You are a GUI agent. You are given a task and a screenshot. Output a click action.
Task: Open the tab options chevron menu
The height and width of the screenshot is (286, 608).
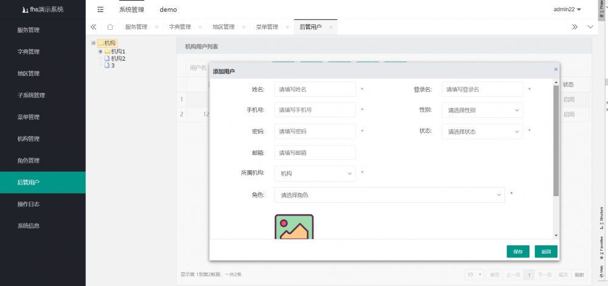[x=590, y=27]
